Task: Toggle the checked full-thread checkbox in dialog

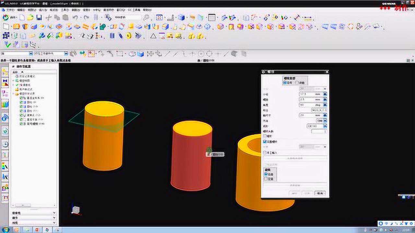Action: 265,141
